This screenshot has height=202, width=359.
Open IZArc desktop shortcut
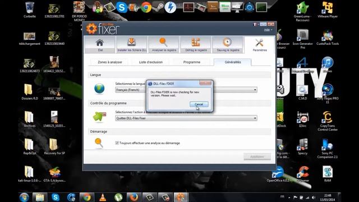pos(303,119)
